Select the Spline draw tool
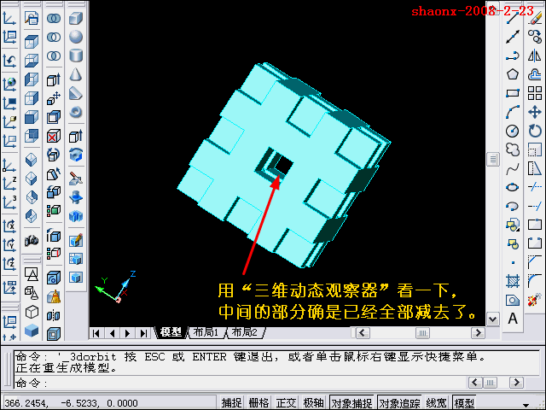 (x=512, y=169)
